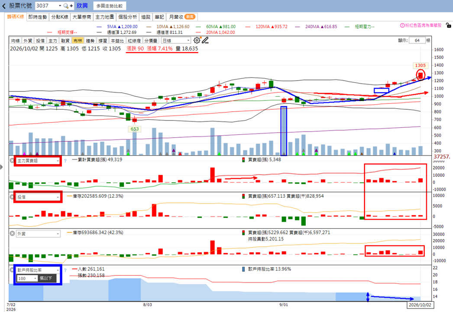Add stock using the plus icon
The width and height of the screenshot is (453, 312).
click(x=71, y=6)
